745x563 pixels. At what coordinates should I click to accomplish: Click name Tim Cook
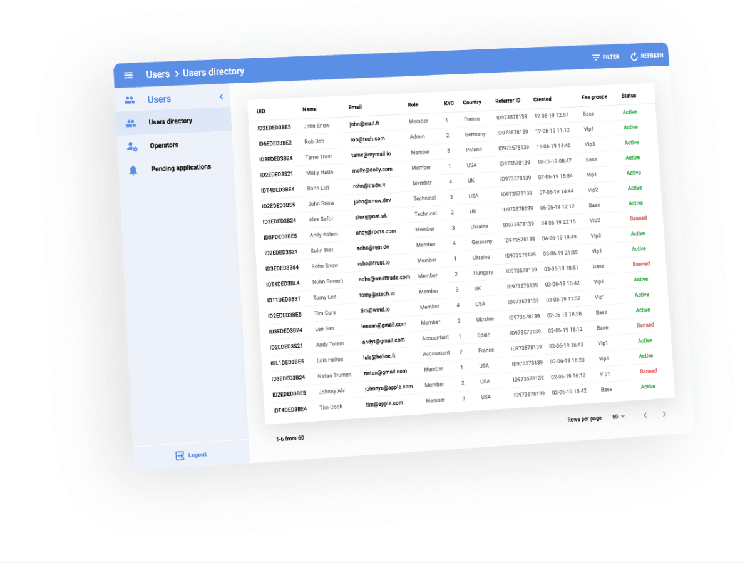pos(331,407)
